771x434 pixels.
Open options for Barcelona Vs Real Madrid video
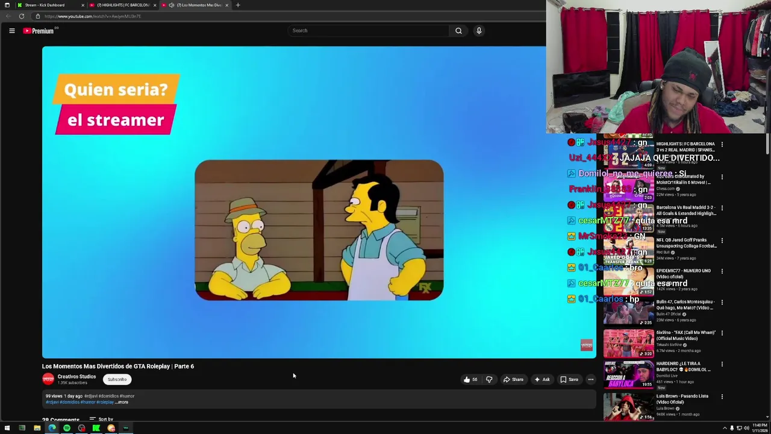coord(722,208)
